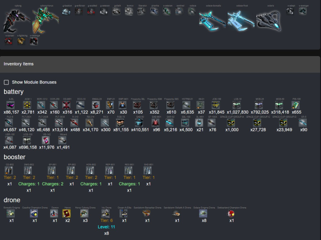The image size is (321, 240).
Task: Click the battery item showing x792,025
Action: [x=260, y=104]
